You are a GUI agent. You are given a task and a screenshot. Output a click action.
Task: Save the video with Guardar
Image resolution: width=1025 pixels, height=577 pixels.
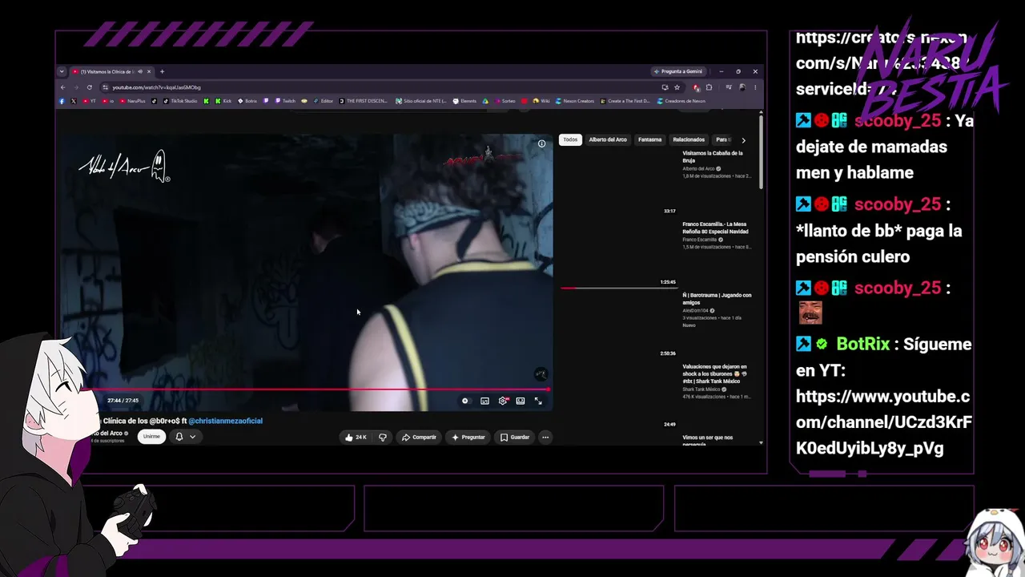[x=515, y=438]
